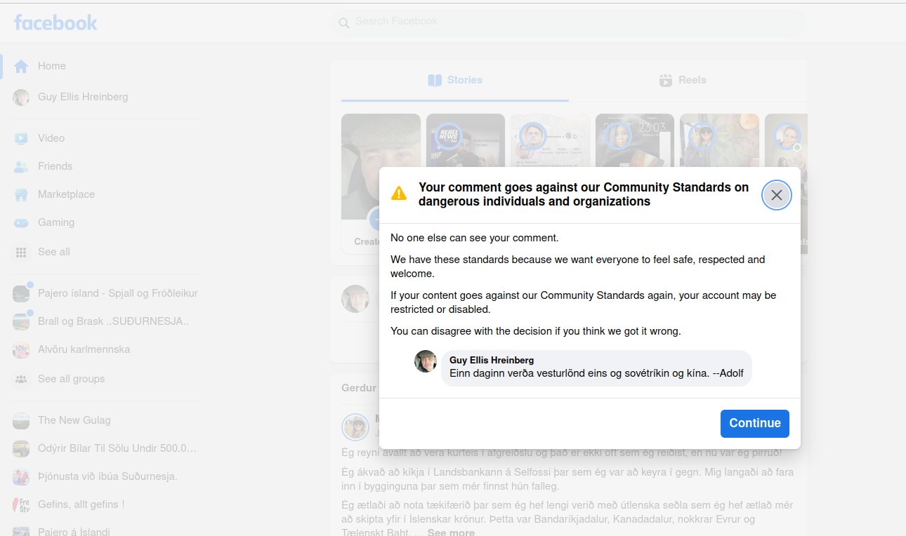Click the Continue button

coord(755,423)
